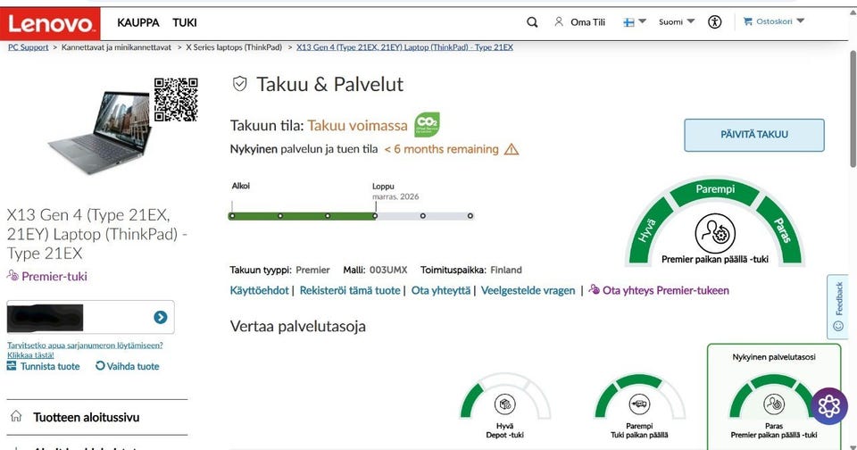Click the 'X Series laptops (ThinkPad)' breadcrumb text
Viewport: 857px width, 450px height.
234,47
